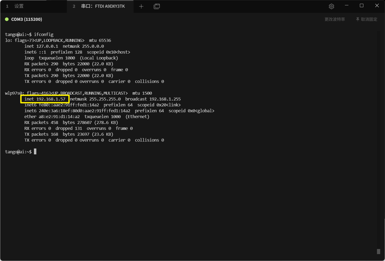Click the broadcast 192.168.1.255 address

pos(165,99)
